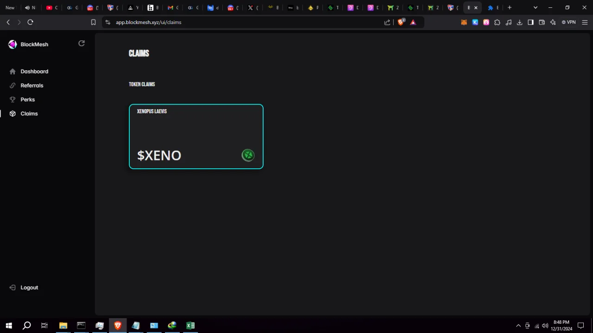593x333 pixels.
Task: Log out using the Logout link
Action: click(x=29, y=288)
